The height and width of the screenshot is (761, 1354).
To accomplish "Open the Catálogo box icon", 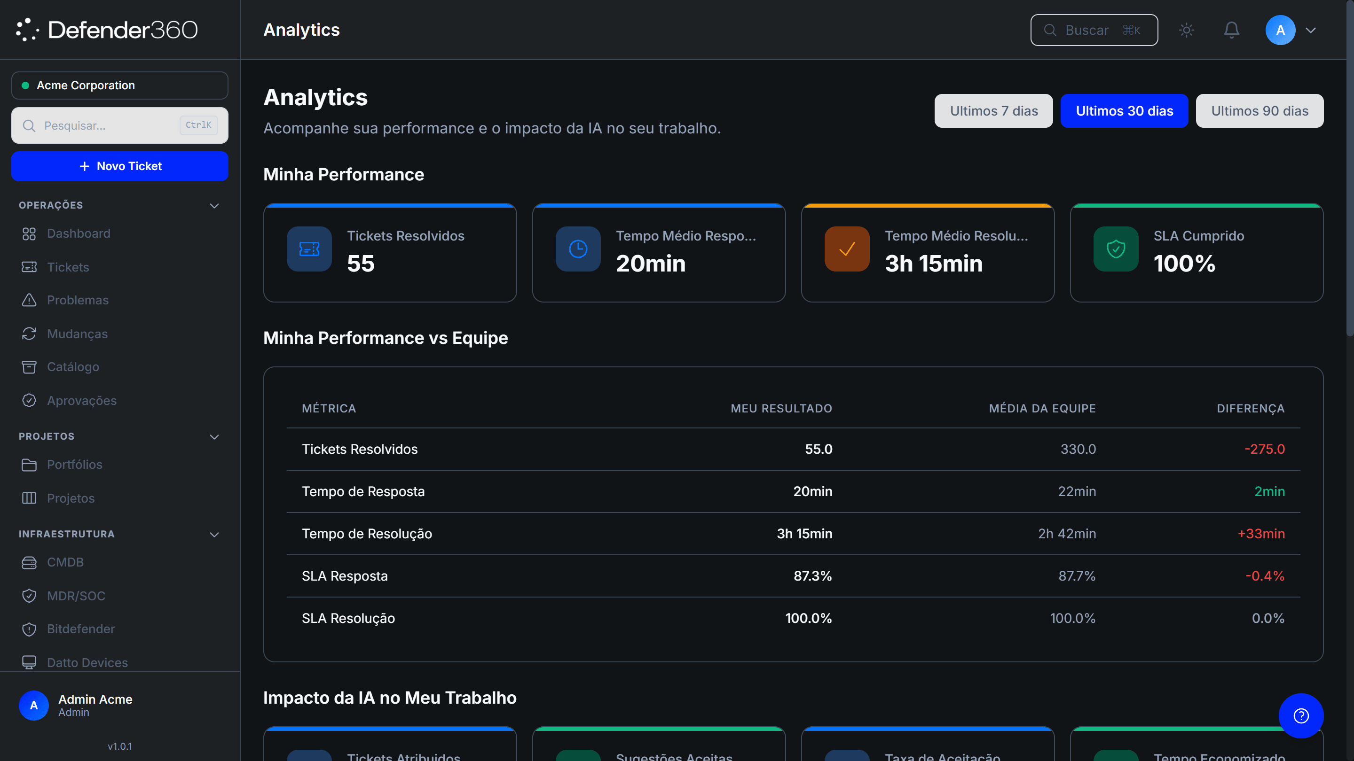I will pos(30,367).
